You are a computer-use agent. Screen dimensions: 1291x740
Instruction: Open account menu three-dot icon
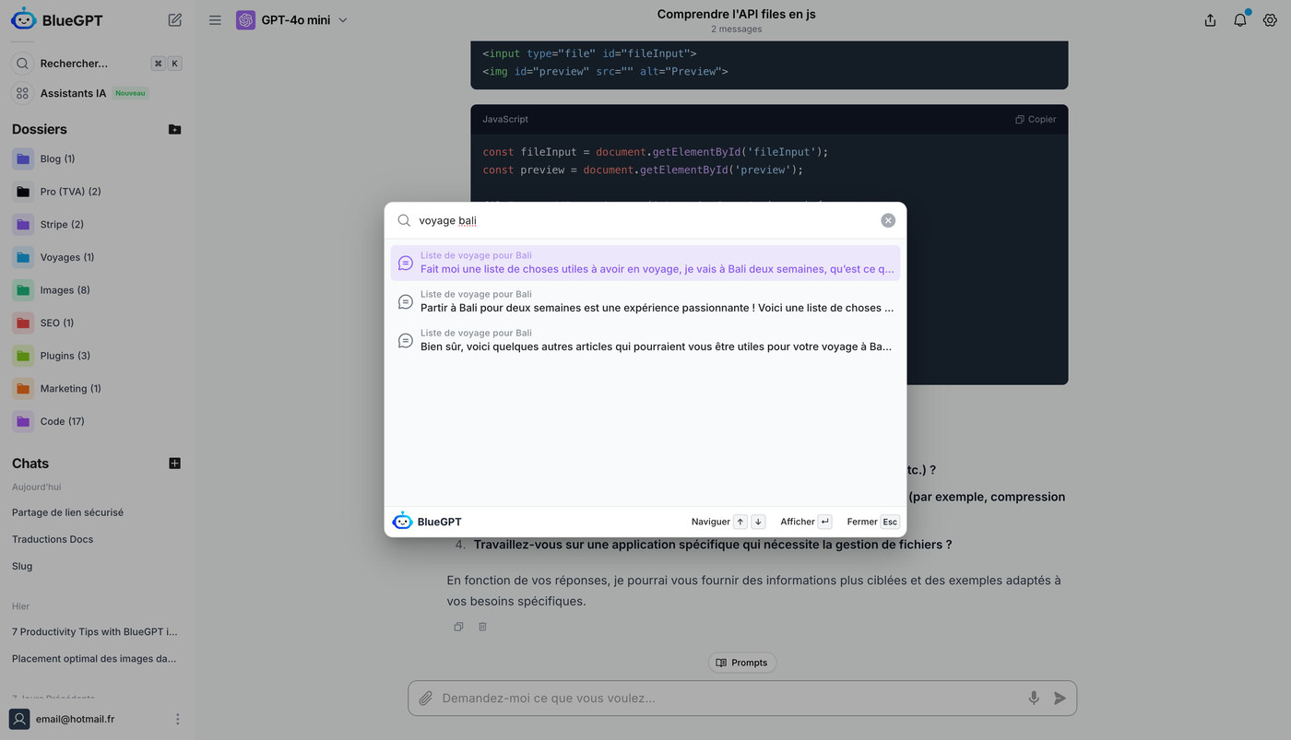tap(178, 719)
